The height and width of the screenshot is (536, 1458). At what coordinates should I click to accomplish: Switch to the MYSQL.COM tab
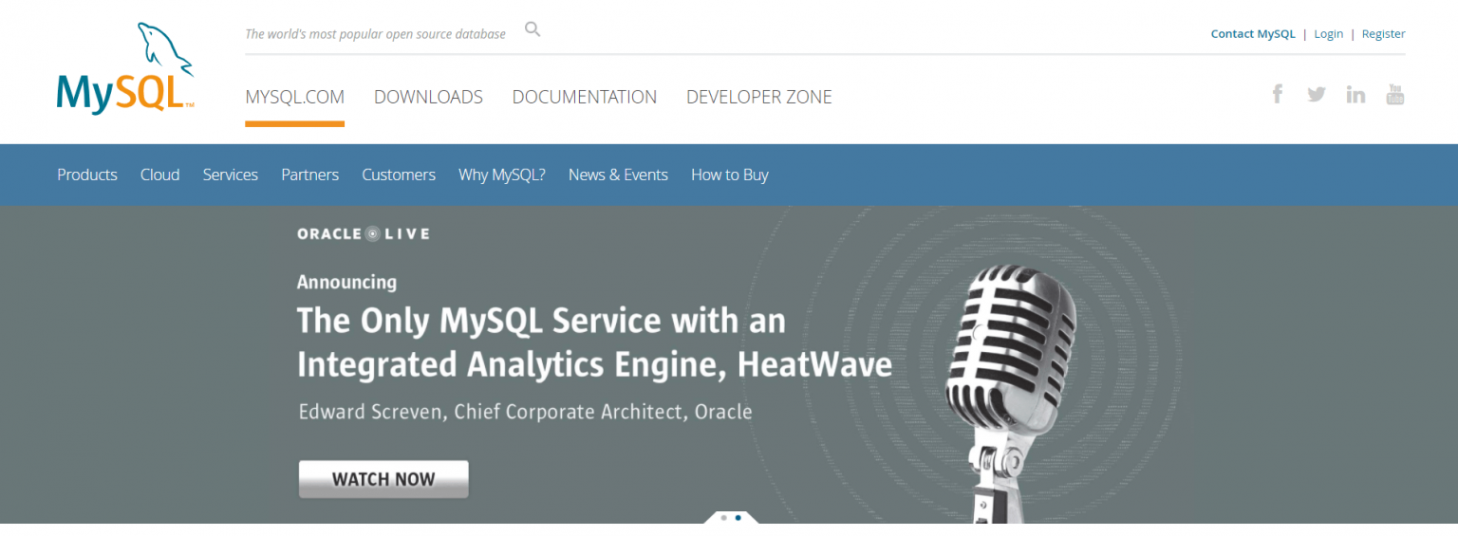(x=294, y=97)
